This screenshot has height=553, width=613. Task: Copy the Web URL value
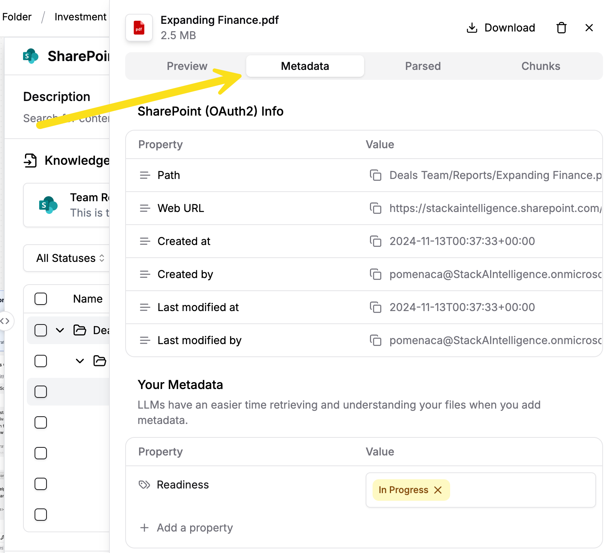[375, 208]
